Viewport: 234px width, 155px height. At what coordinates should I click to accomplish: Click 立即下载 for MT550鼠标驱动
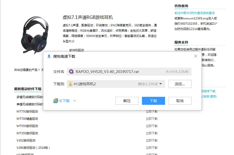point(152,126)
